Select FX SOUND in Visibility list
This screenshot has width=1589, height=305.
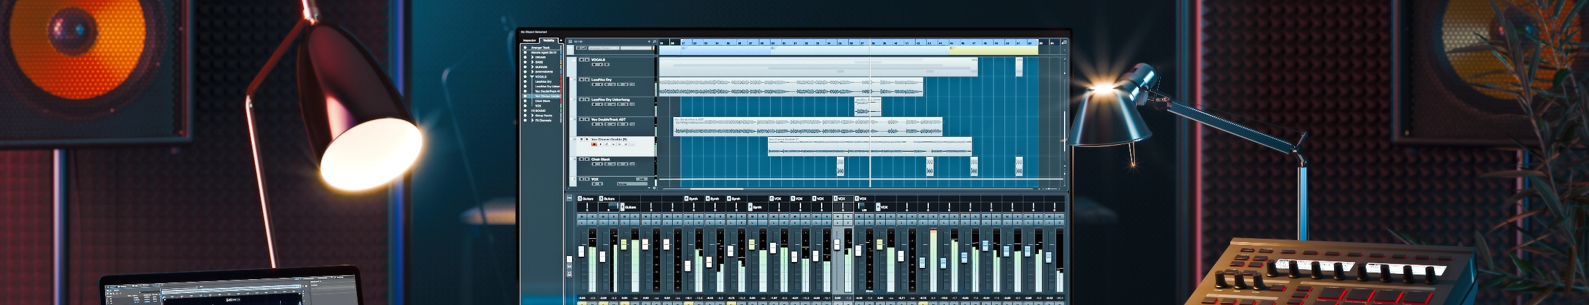(539, 110)
